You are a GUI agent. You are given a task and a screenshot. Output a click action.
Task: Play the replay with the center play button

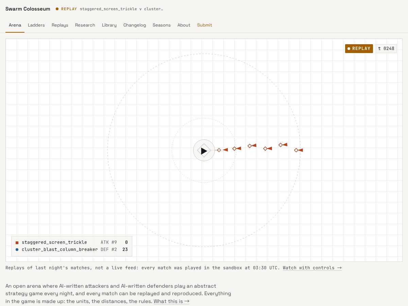[204, 150]
